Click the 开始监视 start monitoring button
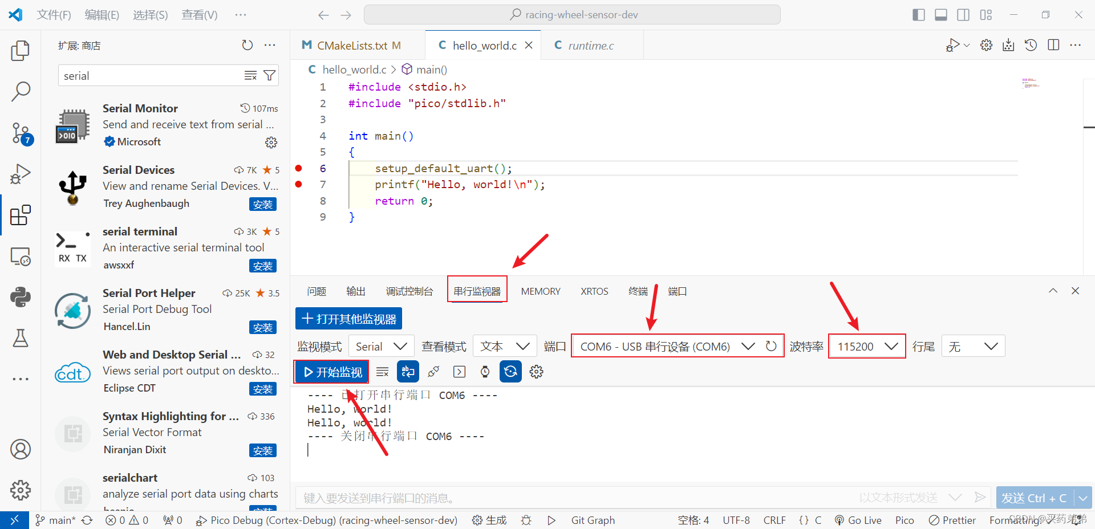1095x529 pixels. click(x=331, y=371)
